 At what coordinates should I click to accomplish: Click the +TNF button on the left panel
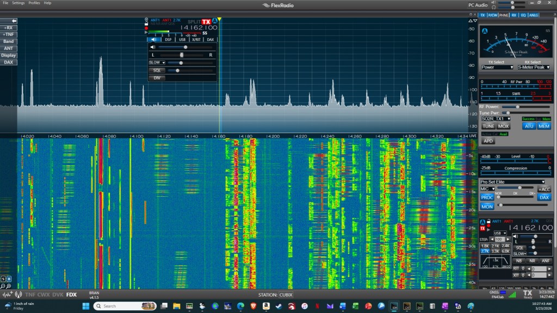(9, 34)
